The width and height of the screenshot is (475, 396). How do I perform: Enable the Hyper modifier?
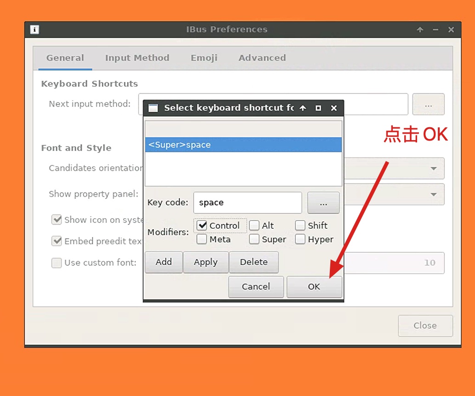click(300, 239)
